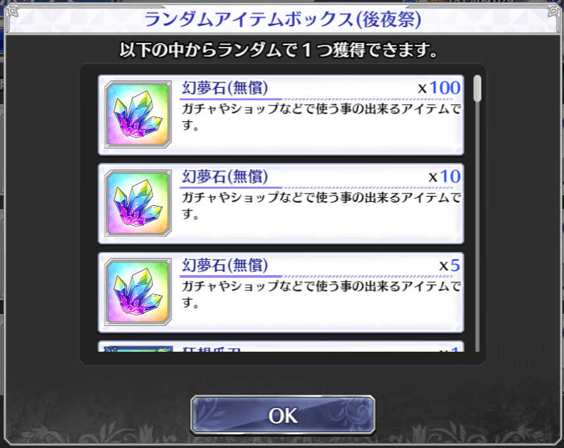Viewport: 564px width, 448px height.
Task: Click the 以下の中からランダムで1つ獲得できます instruction text
Action: pos(278,49)
